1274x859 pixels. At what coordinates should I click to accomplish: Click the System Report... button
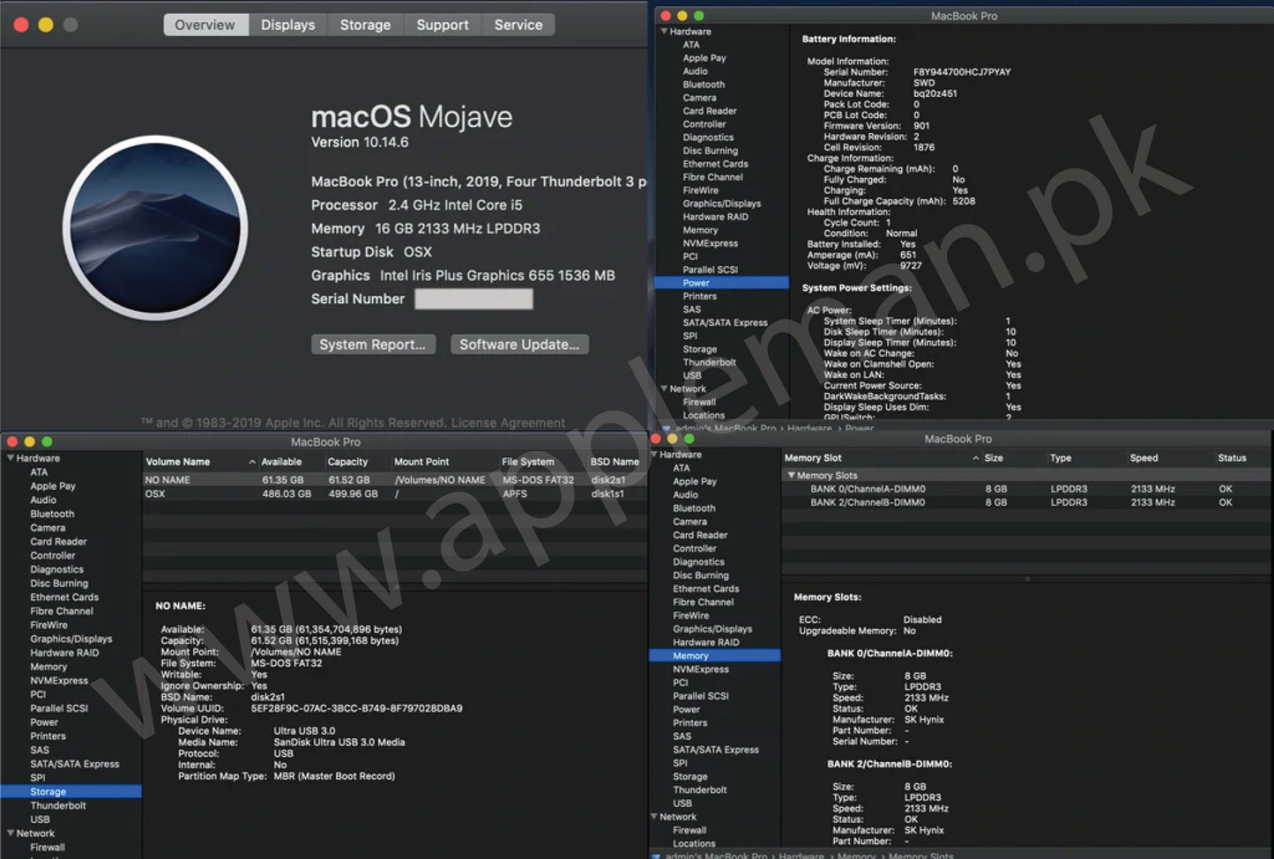(372, 344)
